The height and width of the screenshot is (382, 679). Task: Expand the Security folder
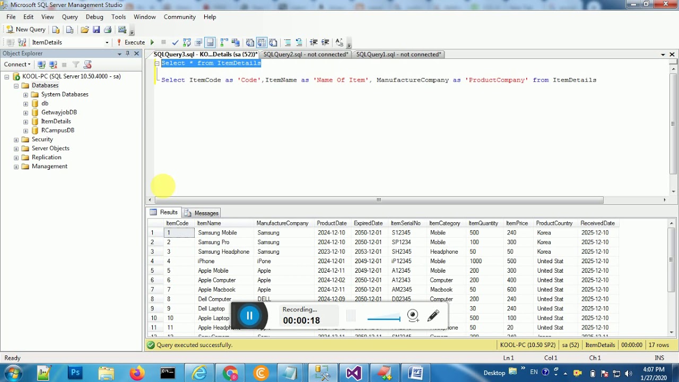(x=16, y=140)
